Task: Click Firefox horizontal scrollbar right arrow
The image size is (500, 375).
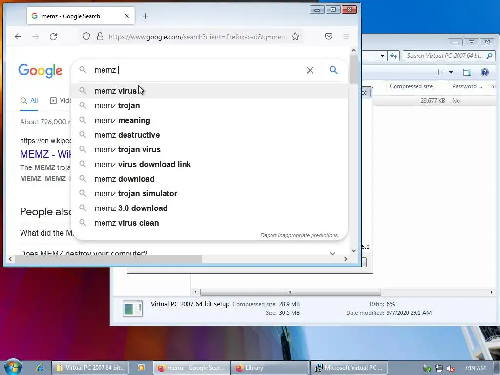Action: (346, 259)
